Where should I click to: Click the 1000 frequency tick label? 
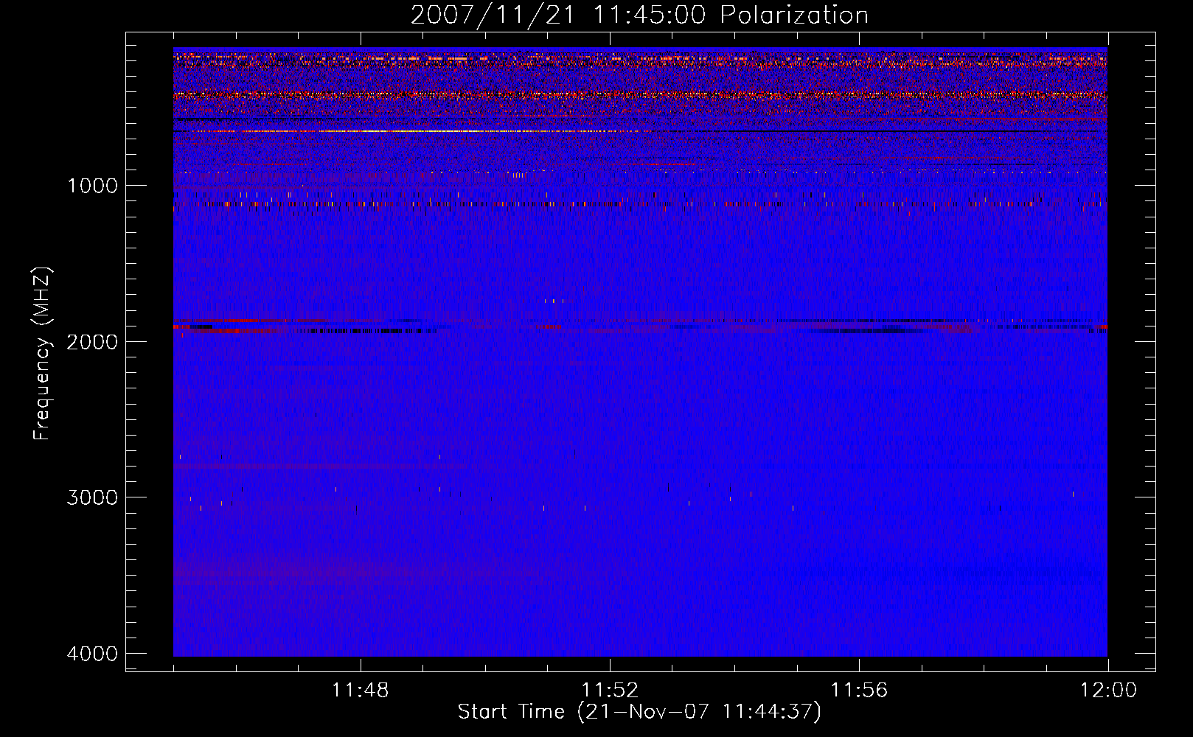(92, 185)
